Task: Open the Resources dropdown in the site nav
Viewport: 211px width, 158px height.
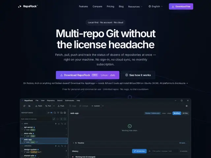Action: point(135,7)
